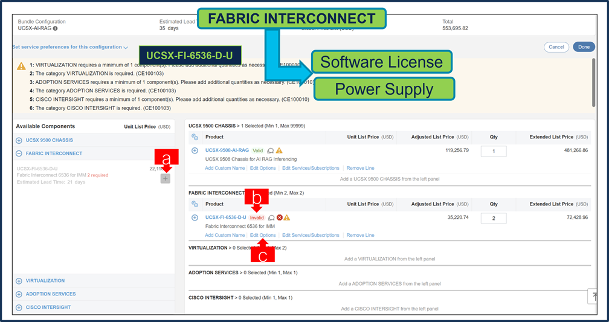The height and width of the screenshot is (322, 609).
Task: Click warning message 4 about the ADOPTION SERVICES category
Action: (103, 91)
